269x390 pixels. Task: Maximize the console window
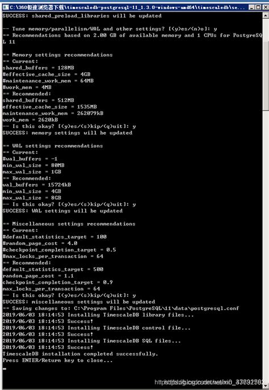click(x=258, y=7)
